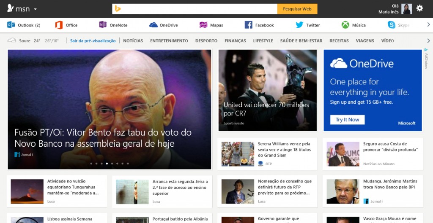Open the msn dropdown arrow
The image size is (433, 223).
pos(35,9)
